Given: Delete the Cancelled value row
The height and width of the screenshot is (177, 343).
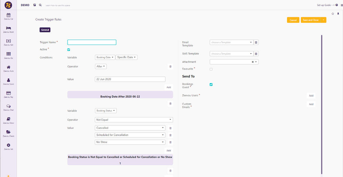Looking at the screenshot, I should (170, 128).
